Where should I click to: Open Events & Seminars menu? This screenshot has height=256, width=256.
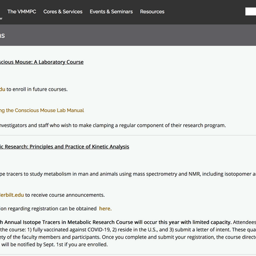111,12
